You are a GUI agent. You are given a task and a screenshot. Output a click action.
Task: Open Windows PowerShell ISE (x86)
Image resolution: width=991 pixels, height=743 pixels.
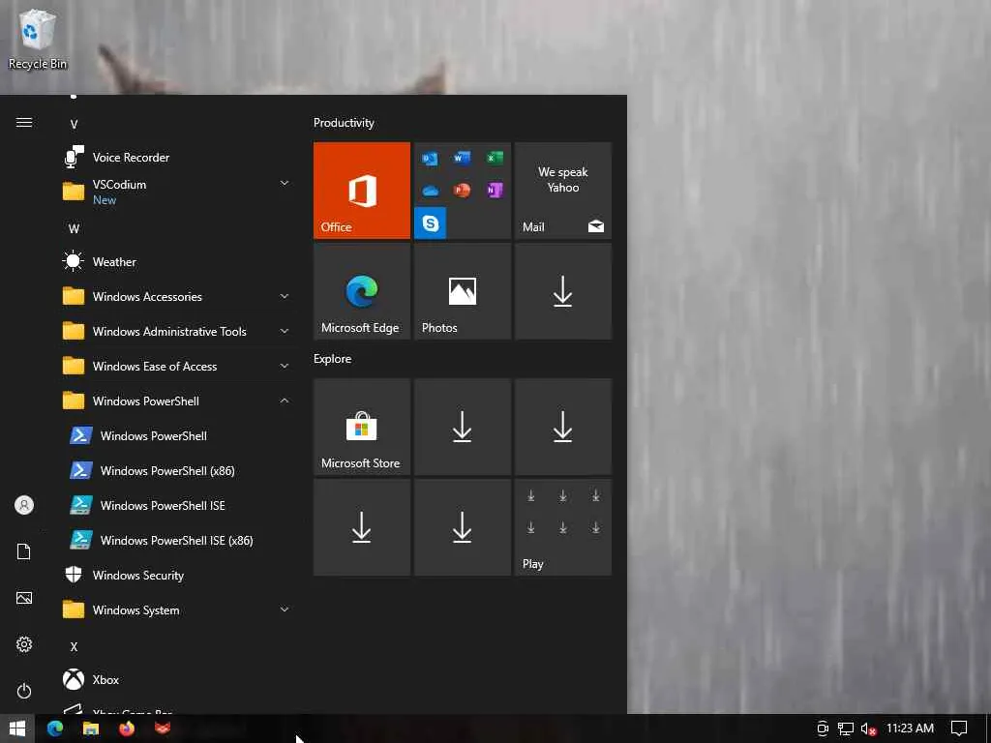click(177, 540)
